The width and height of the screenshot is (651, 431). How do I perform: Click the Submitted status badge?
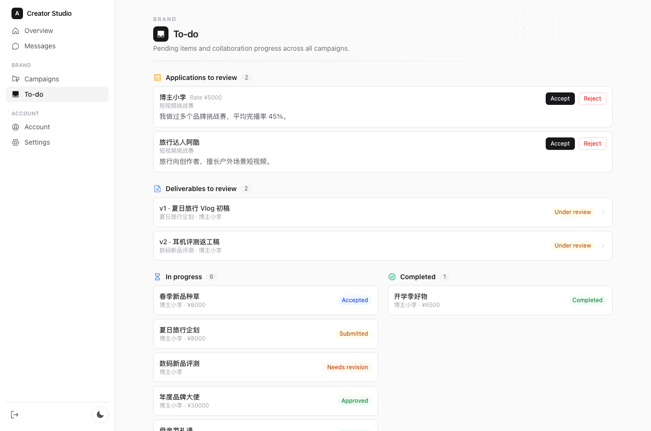click(x=354, y=334)
